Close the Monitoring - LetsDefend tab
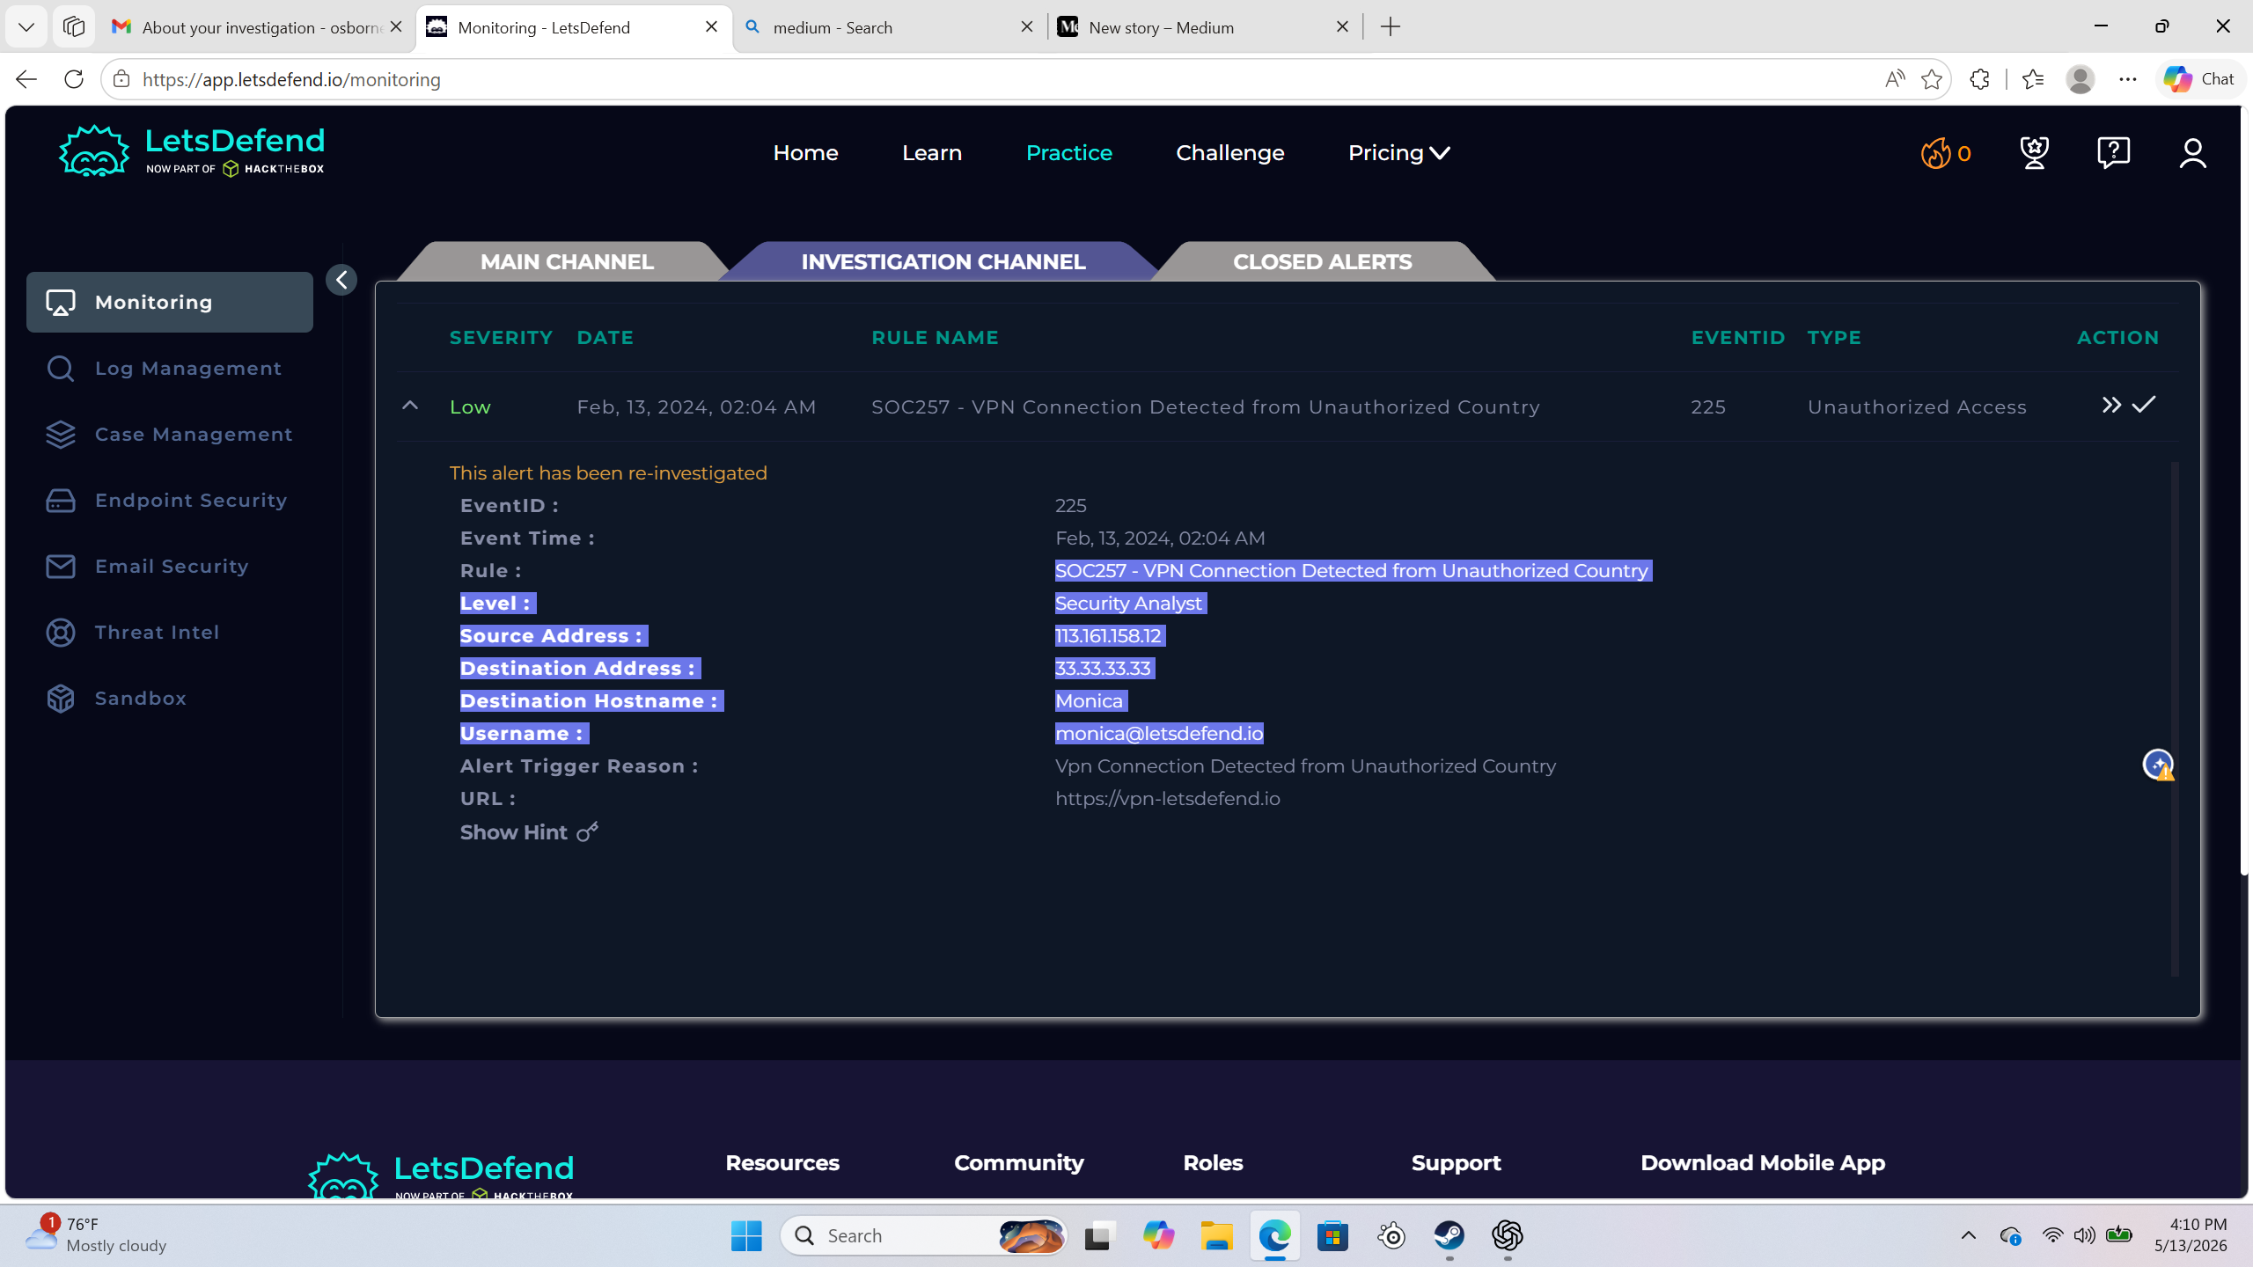 click(x=711, y=27)
